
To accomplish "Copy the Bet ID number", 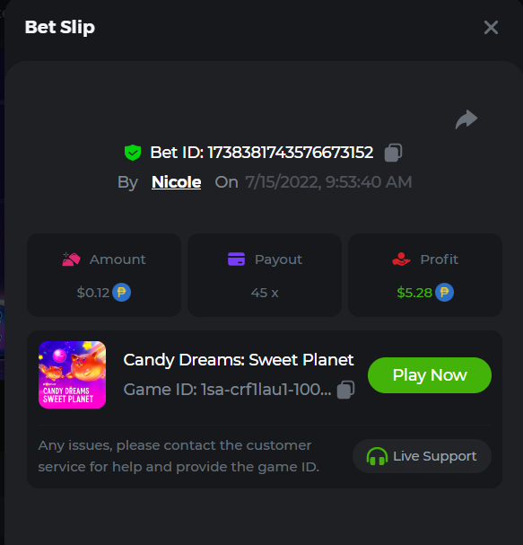I will 393,153.
